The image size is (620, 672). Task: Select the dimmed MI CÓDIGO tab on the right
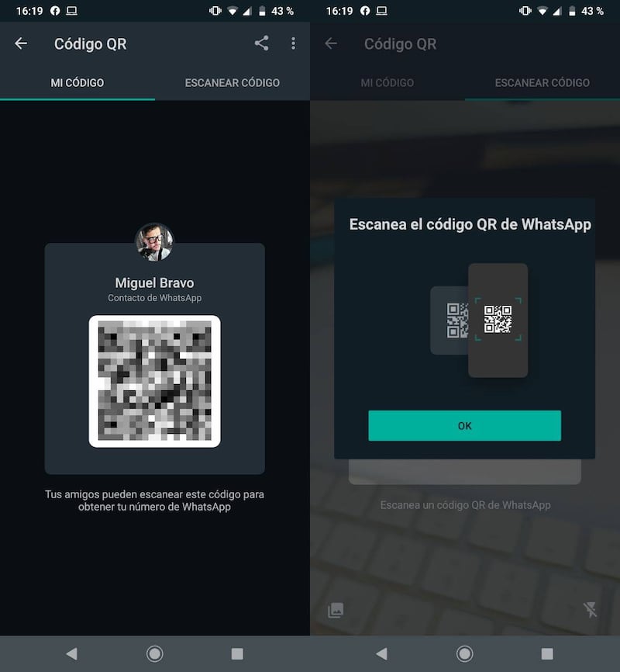387,83
